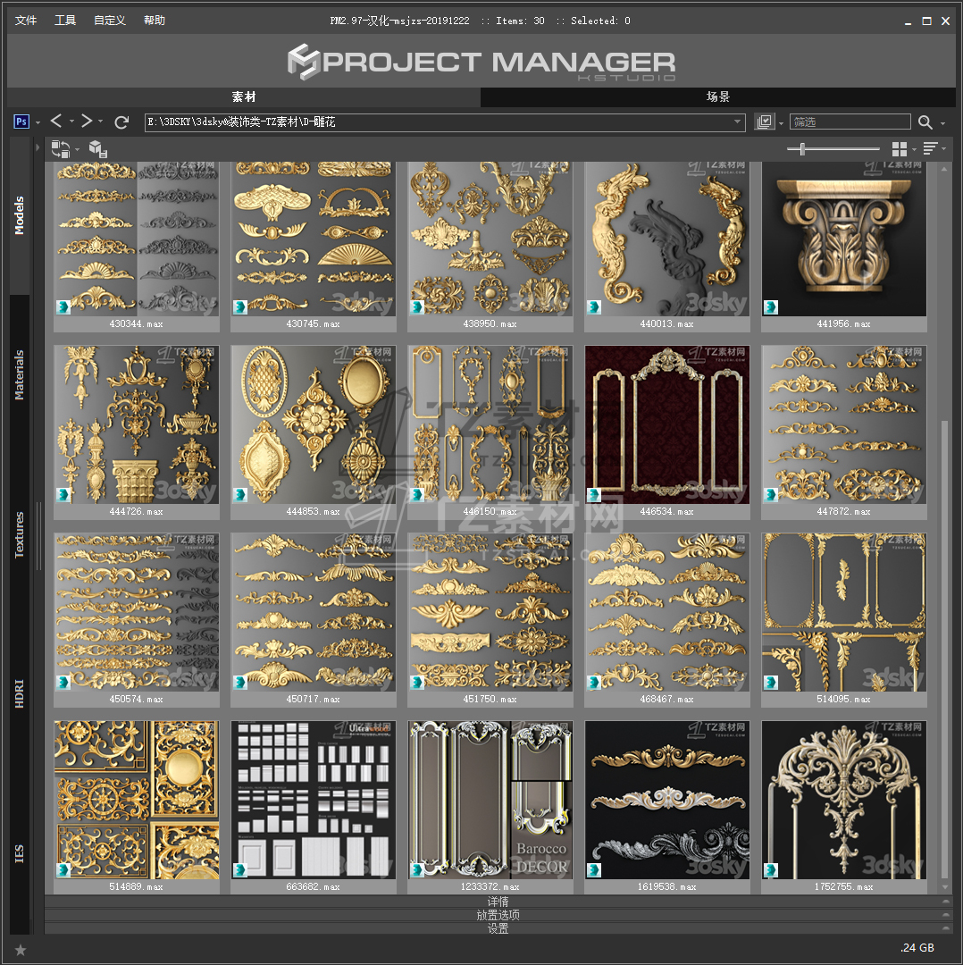Viewport: 963px width, 965px height.
Task: Expand the 详情 details panel
Action: pyautogui.click(x=498, y=902)
